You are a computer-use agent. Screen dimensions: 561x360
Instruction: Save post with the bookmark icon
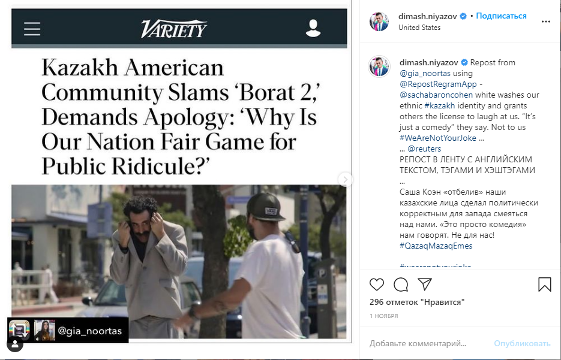(545, 285)
